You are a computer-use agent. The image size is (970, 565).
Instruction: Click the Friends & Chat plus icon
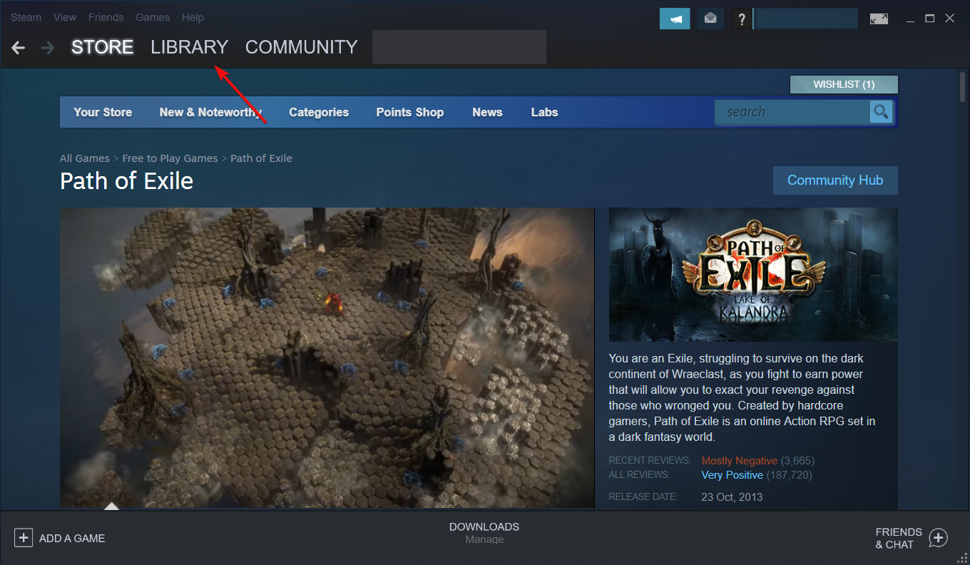[939, 538]
